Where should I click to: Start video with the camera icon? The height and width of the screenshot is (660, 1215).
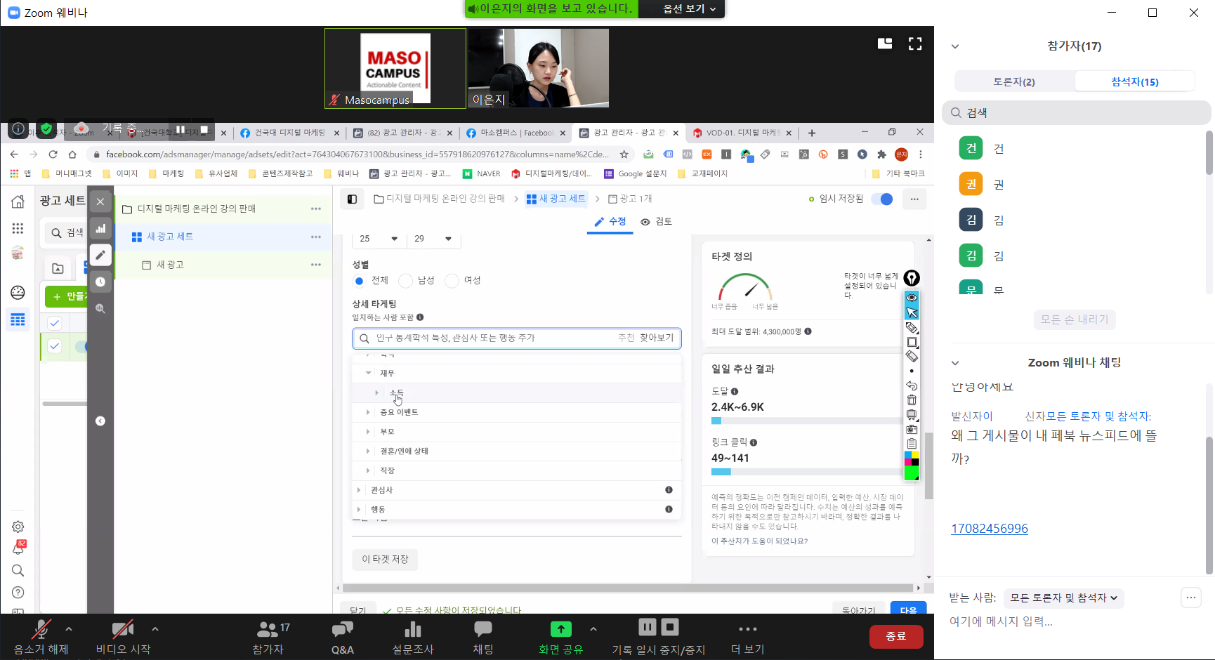click(x=123, y=629)
